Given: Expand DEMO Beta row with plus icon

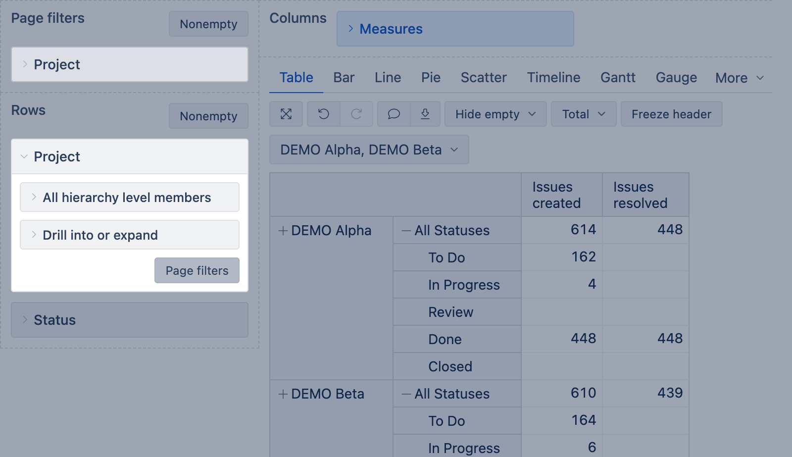Looking at the screenshot, I should [x=283, y=394].
